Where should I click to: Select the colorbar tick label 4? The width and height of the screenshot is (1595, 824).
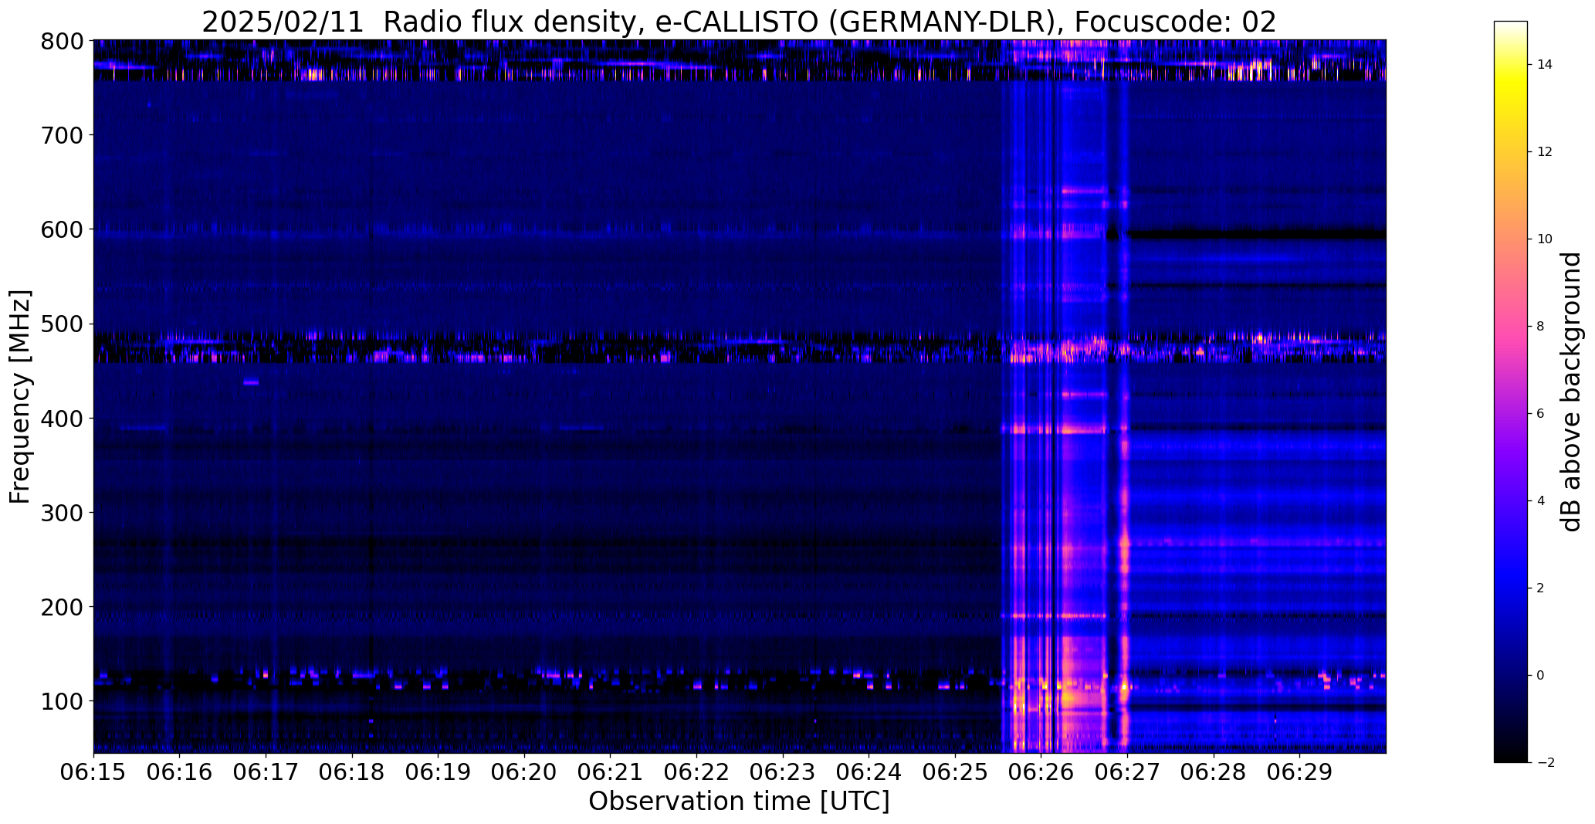[x=1540, y=501]
